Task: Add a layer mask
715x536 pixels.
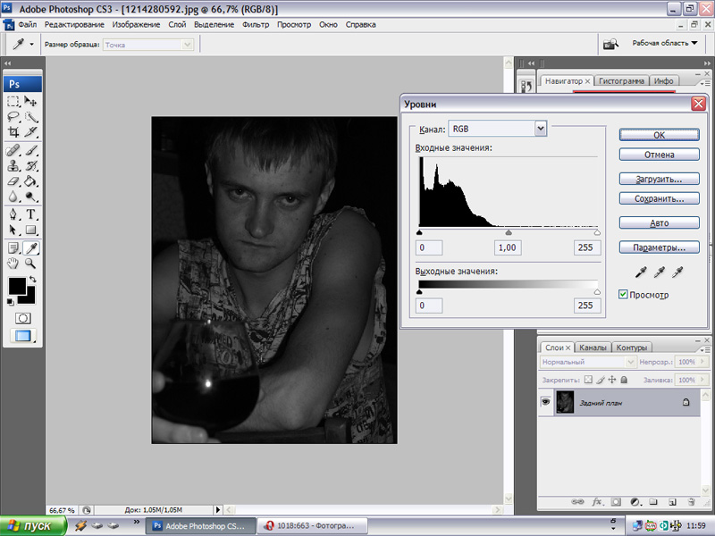Action: [x=616, y=502]
